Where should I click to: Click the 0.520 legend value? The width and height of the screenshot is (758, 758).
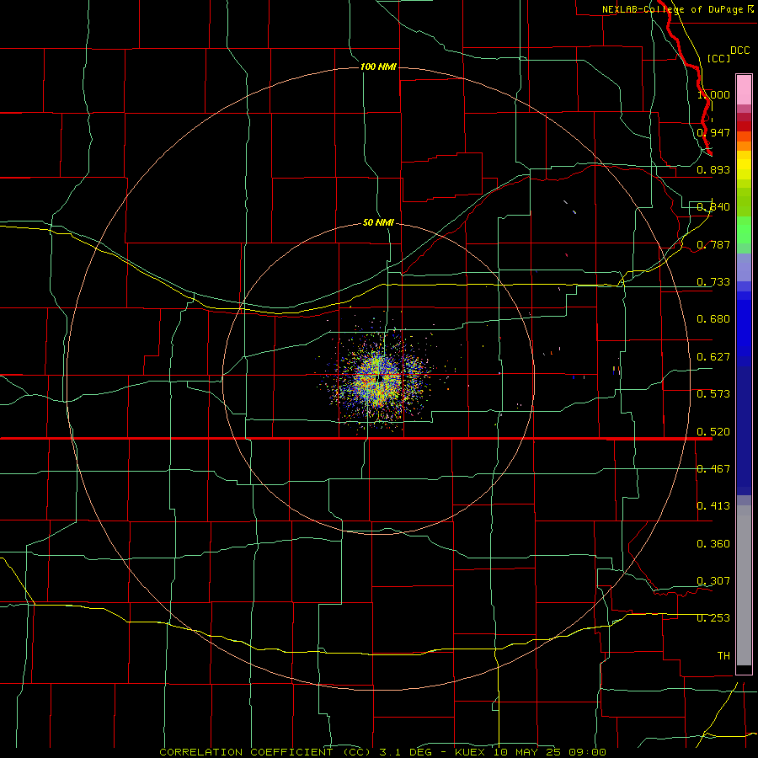click(713, 432)
